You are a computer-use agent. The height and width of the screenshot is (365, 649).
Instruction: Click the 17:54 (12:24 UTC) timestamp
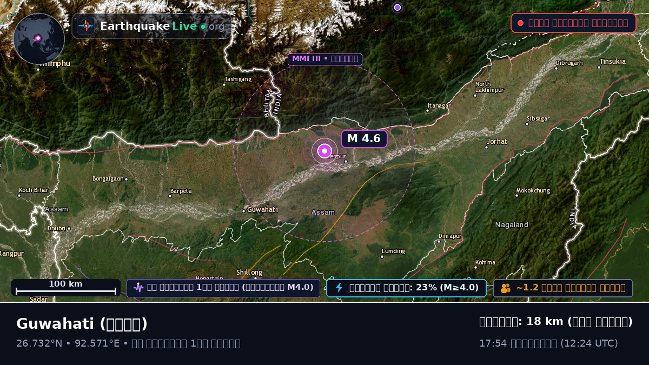click(x=548, y=343)
